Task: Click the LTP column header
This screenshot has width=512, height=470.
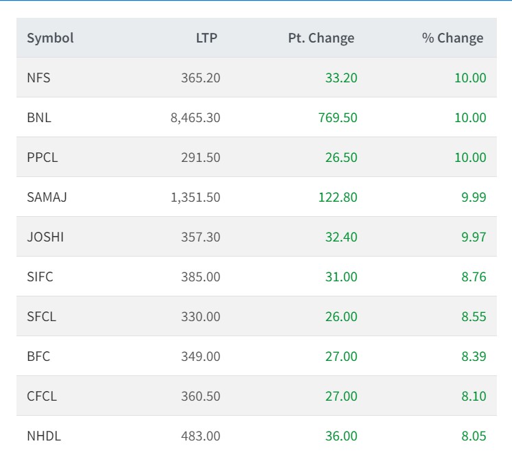Action: pyautogui.click(x=206, y=38)
